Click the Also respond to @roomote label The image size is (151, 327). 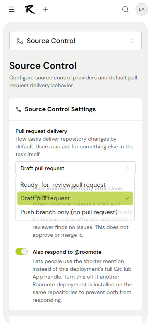[x=67, y=252]
